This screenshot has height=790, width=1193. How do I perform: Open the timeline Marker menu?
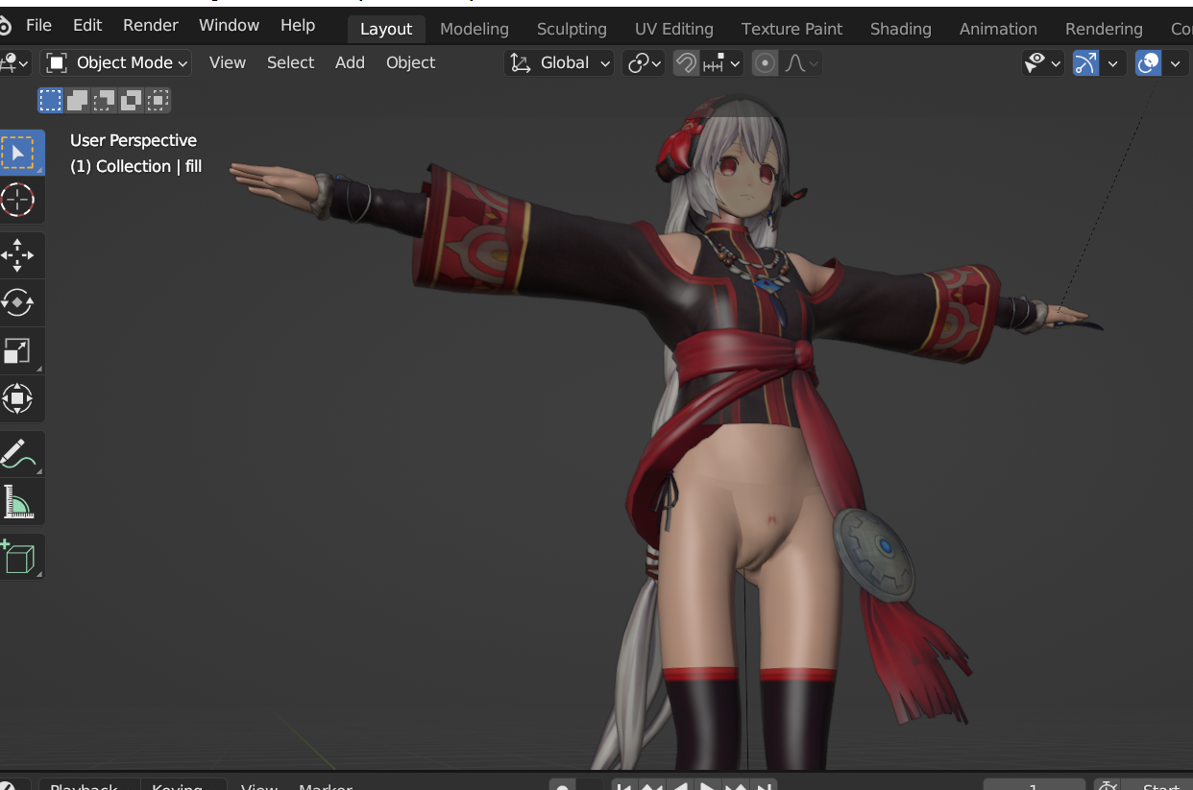click(x=325, y=786)
